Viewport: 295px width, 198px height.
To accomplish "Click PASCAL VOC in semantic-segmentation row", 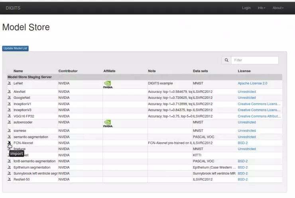I will (203, 137).
